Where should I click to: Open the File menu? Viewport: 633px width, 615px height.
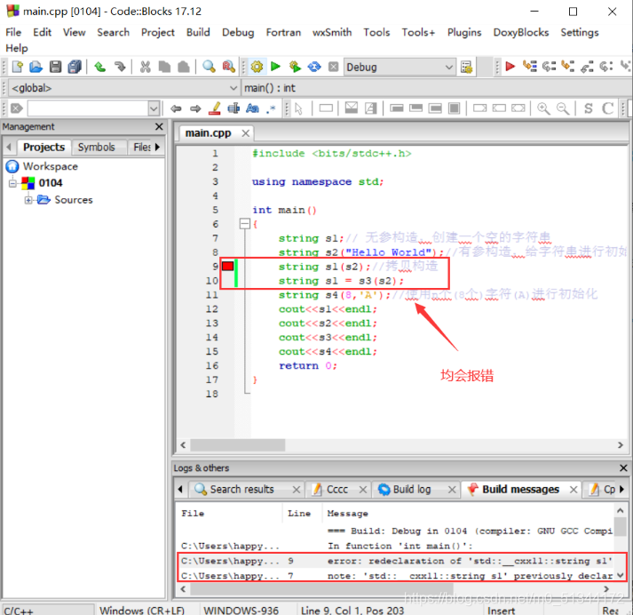click(x=13, y=32)
